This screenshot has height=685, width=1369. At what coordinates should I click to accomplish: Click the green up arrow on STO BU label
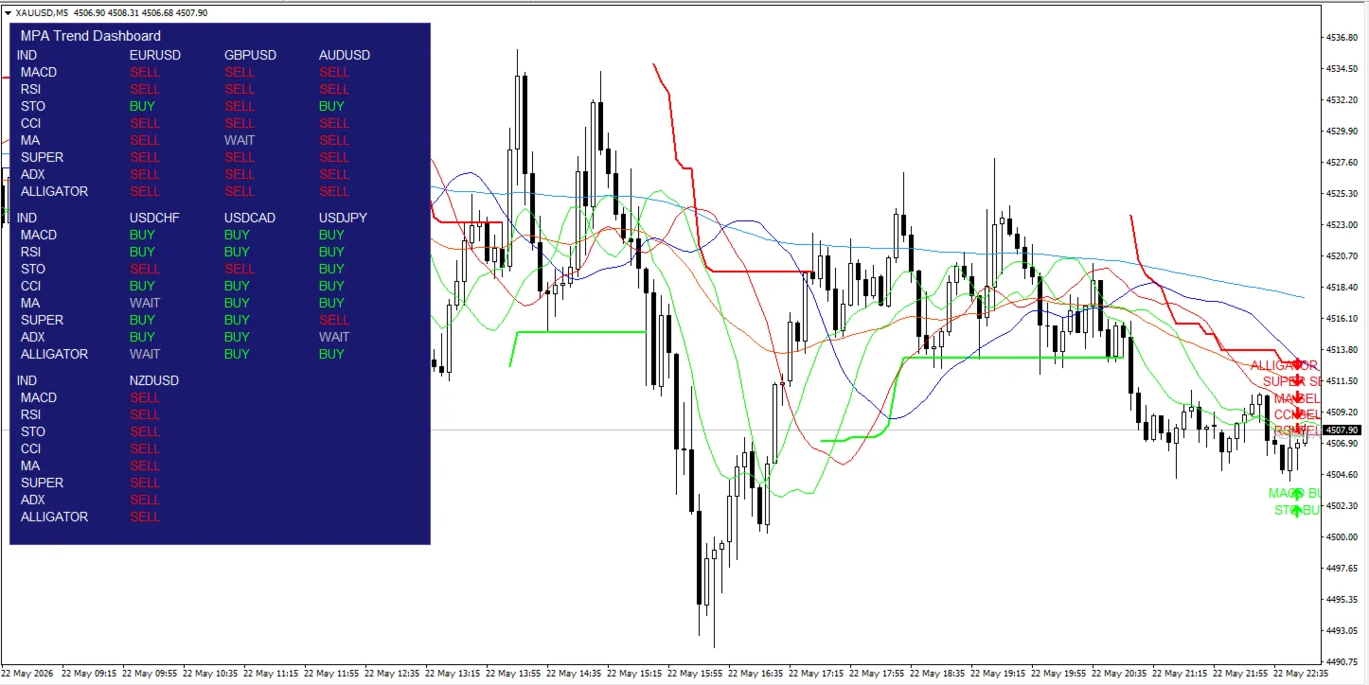coord(1297,510)
